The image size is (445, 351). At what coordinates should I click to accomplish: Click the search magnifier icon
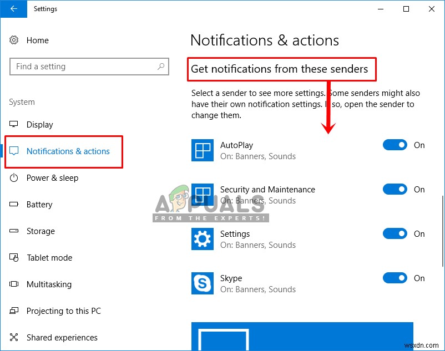[161, 67]
